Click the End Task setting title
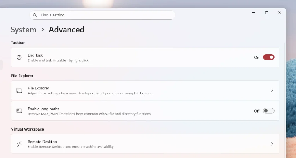This screenshot has width=296, height=158. pos(35,55)
